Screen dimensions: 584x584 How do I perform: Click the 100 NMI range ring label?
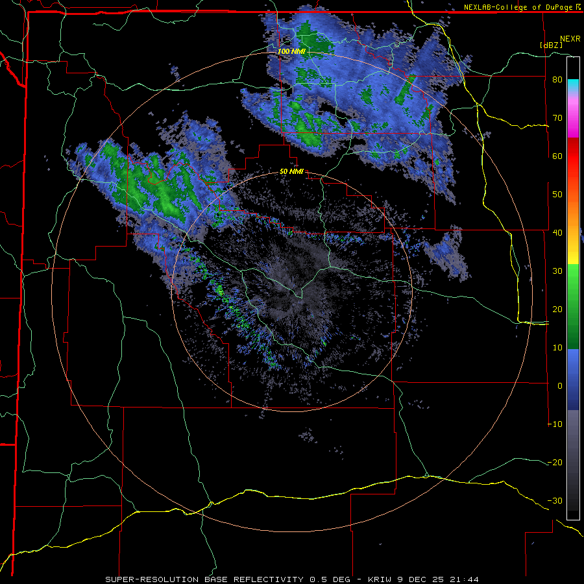[x=291, y=51]
